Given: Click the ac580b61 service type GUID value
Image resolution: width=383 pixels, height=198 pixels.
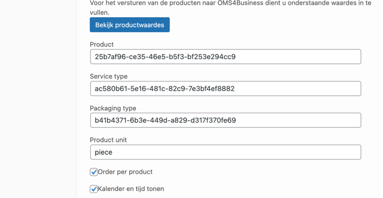Looking at the screenshot, I should point(165,89).
